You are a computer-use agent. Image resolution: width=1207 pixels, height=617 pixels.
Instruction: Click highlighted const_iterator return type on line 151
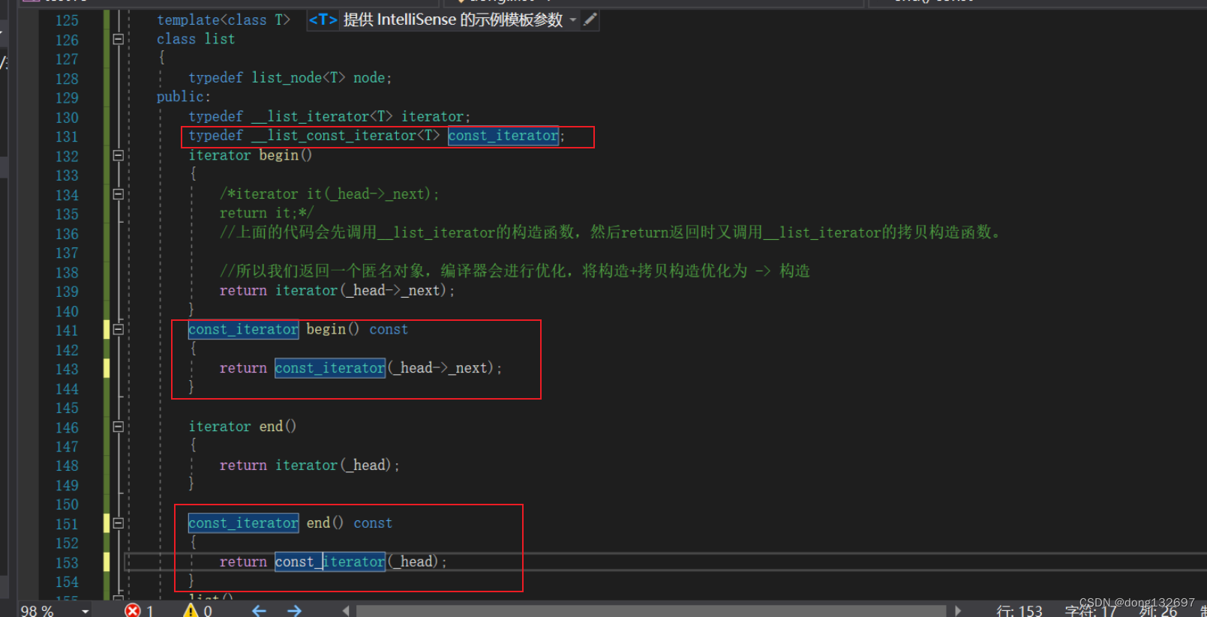click(x=244, y=523)
